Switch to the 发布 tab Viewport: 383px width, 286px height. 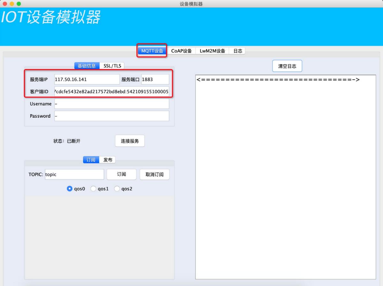[108, 160]
